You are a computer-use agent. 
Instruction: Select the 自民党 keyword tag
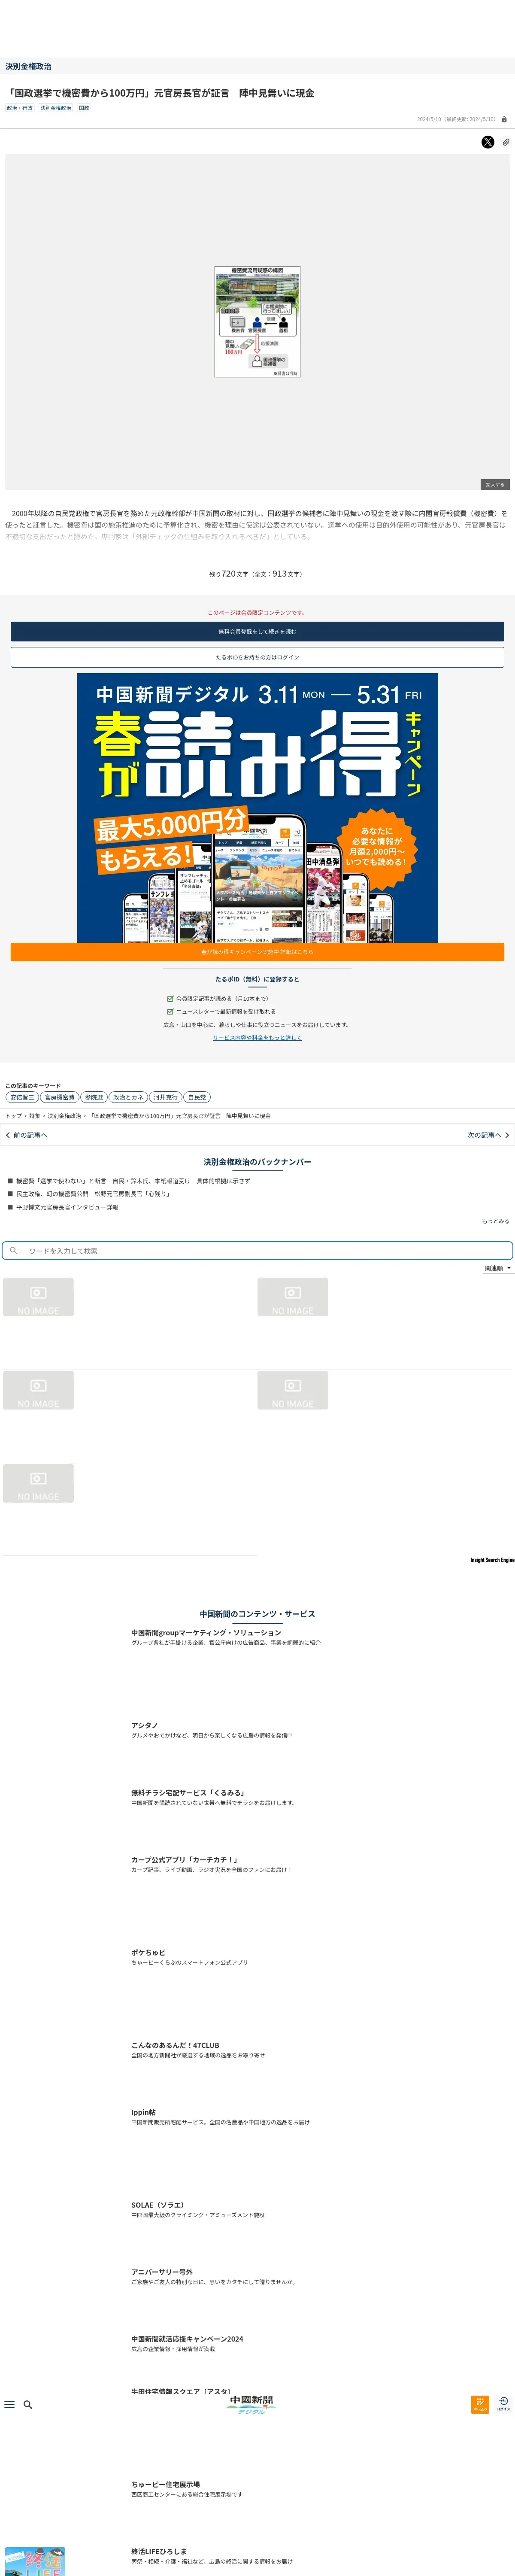click(x=197, y=1097)
